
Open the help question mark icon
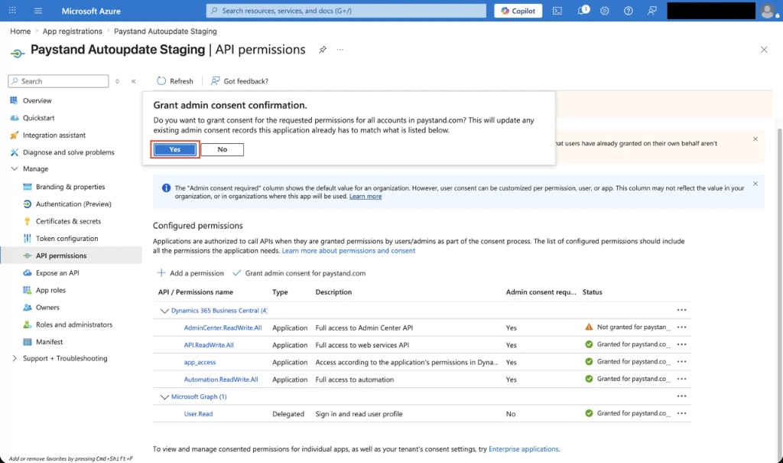[629, 11]
